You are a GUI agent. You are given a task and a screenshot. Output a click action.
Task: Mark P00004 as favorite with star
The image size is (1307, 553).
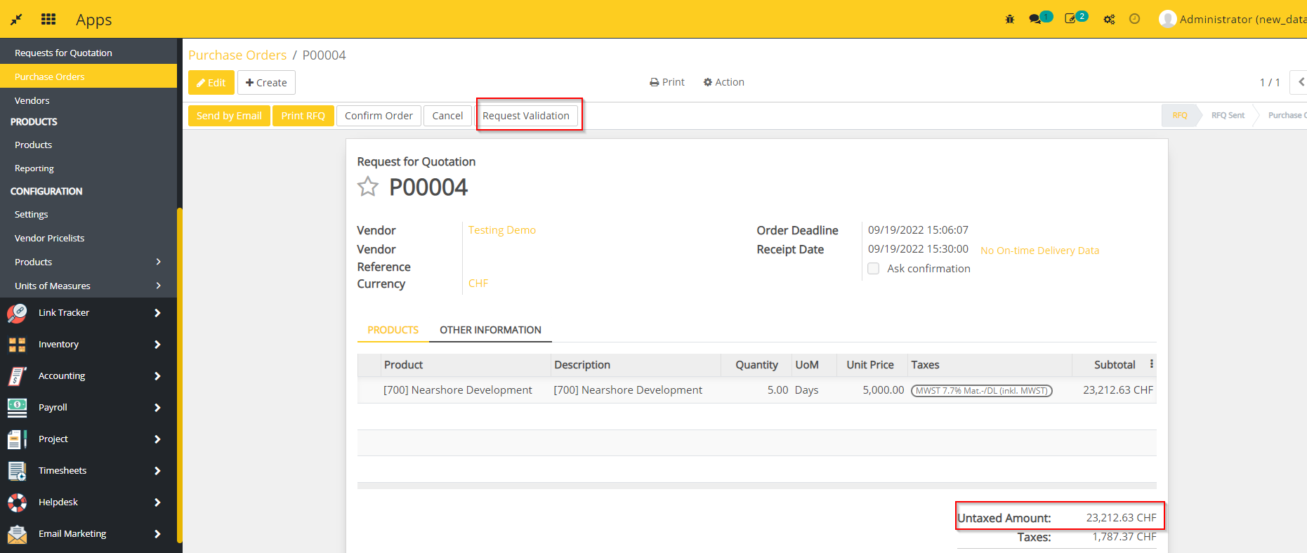point(368,187)
